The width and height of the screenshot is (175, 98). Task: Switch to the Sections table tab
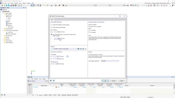click(x=46, y=95)
